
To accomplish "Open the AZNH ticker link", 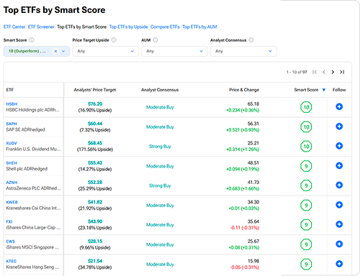I will 12,183.
